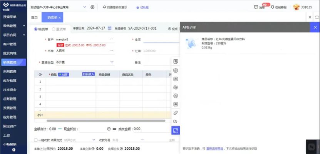Switch to the 首页 tab
This screenshot has height=154, width=320.
[x=34, y=17]
